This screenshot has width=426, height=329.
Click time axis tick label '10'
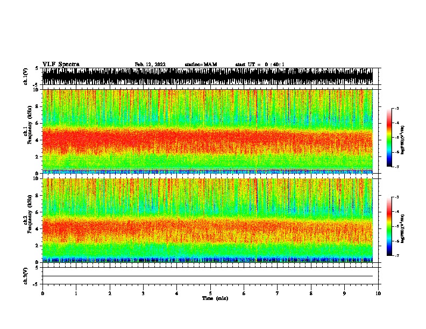point(378,294)
